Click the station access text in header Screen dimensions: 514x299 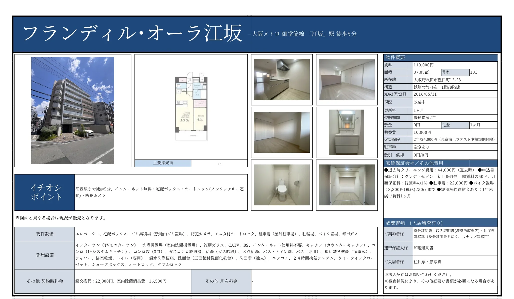[304, 34]
